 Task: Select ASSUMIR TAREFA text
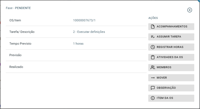point(169,36)
